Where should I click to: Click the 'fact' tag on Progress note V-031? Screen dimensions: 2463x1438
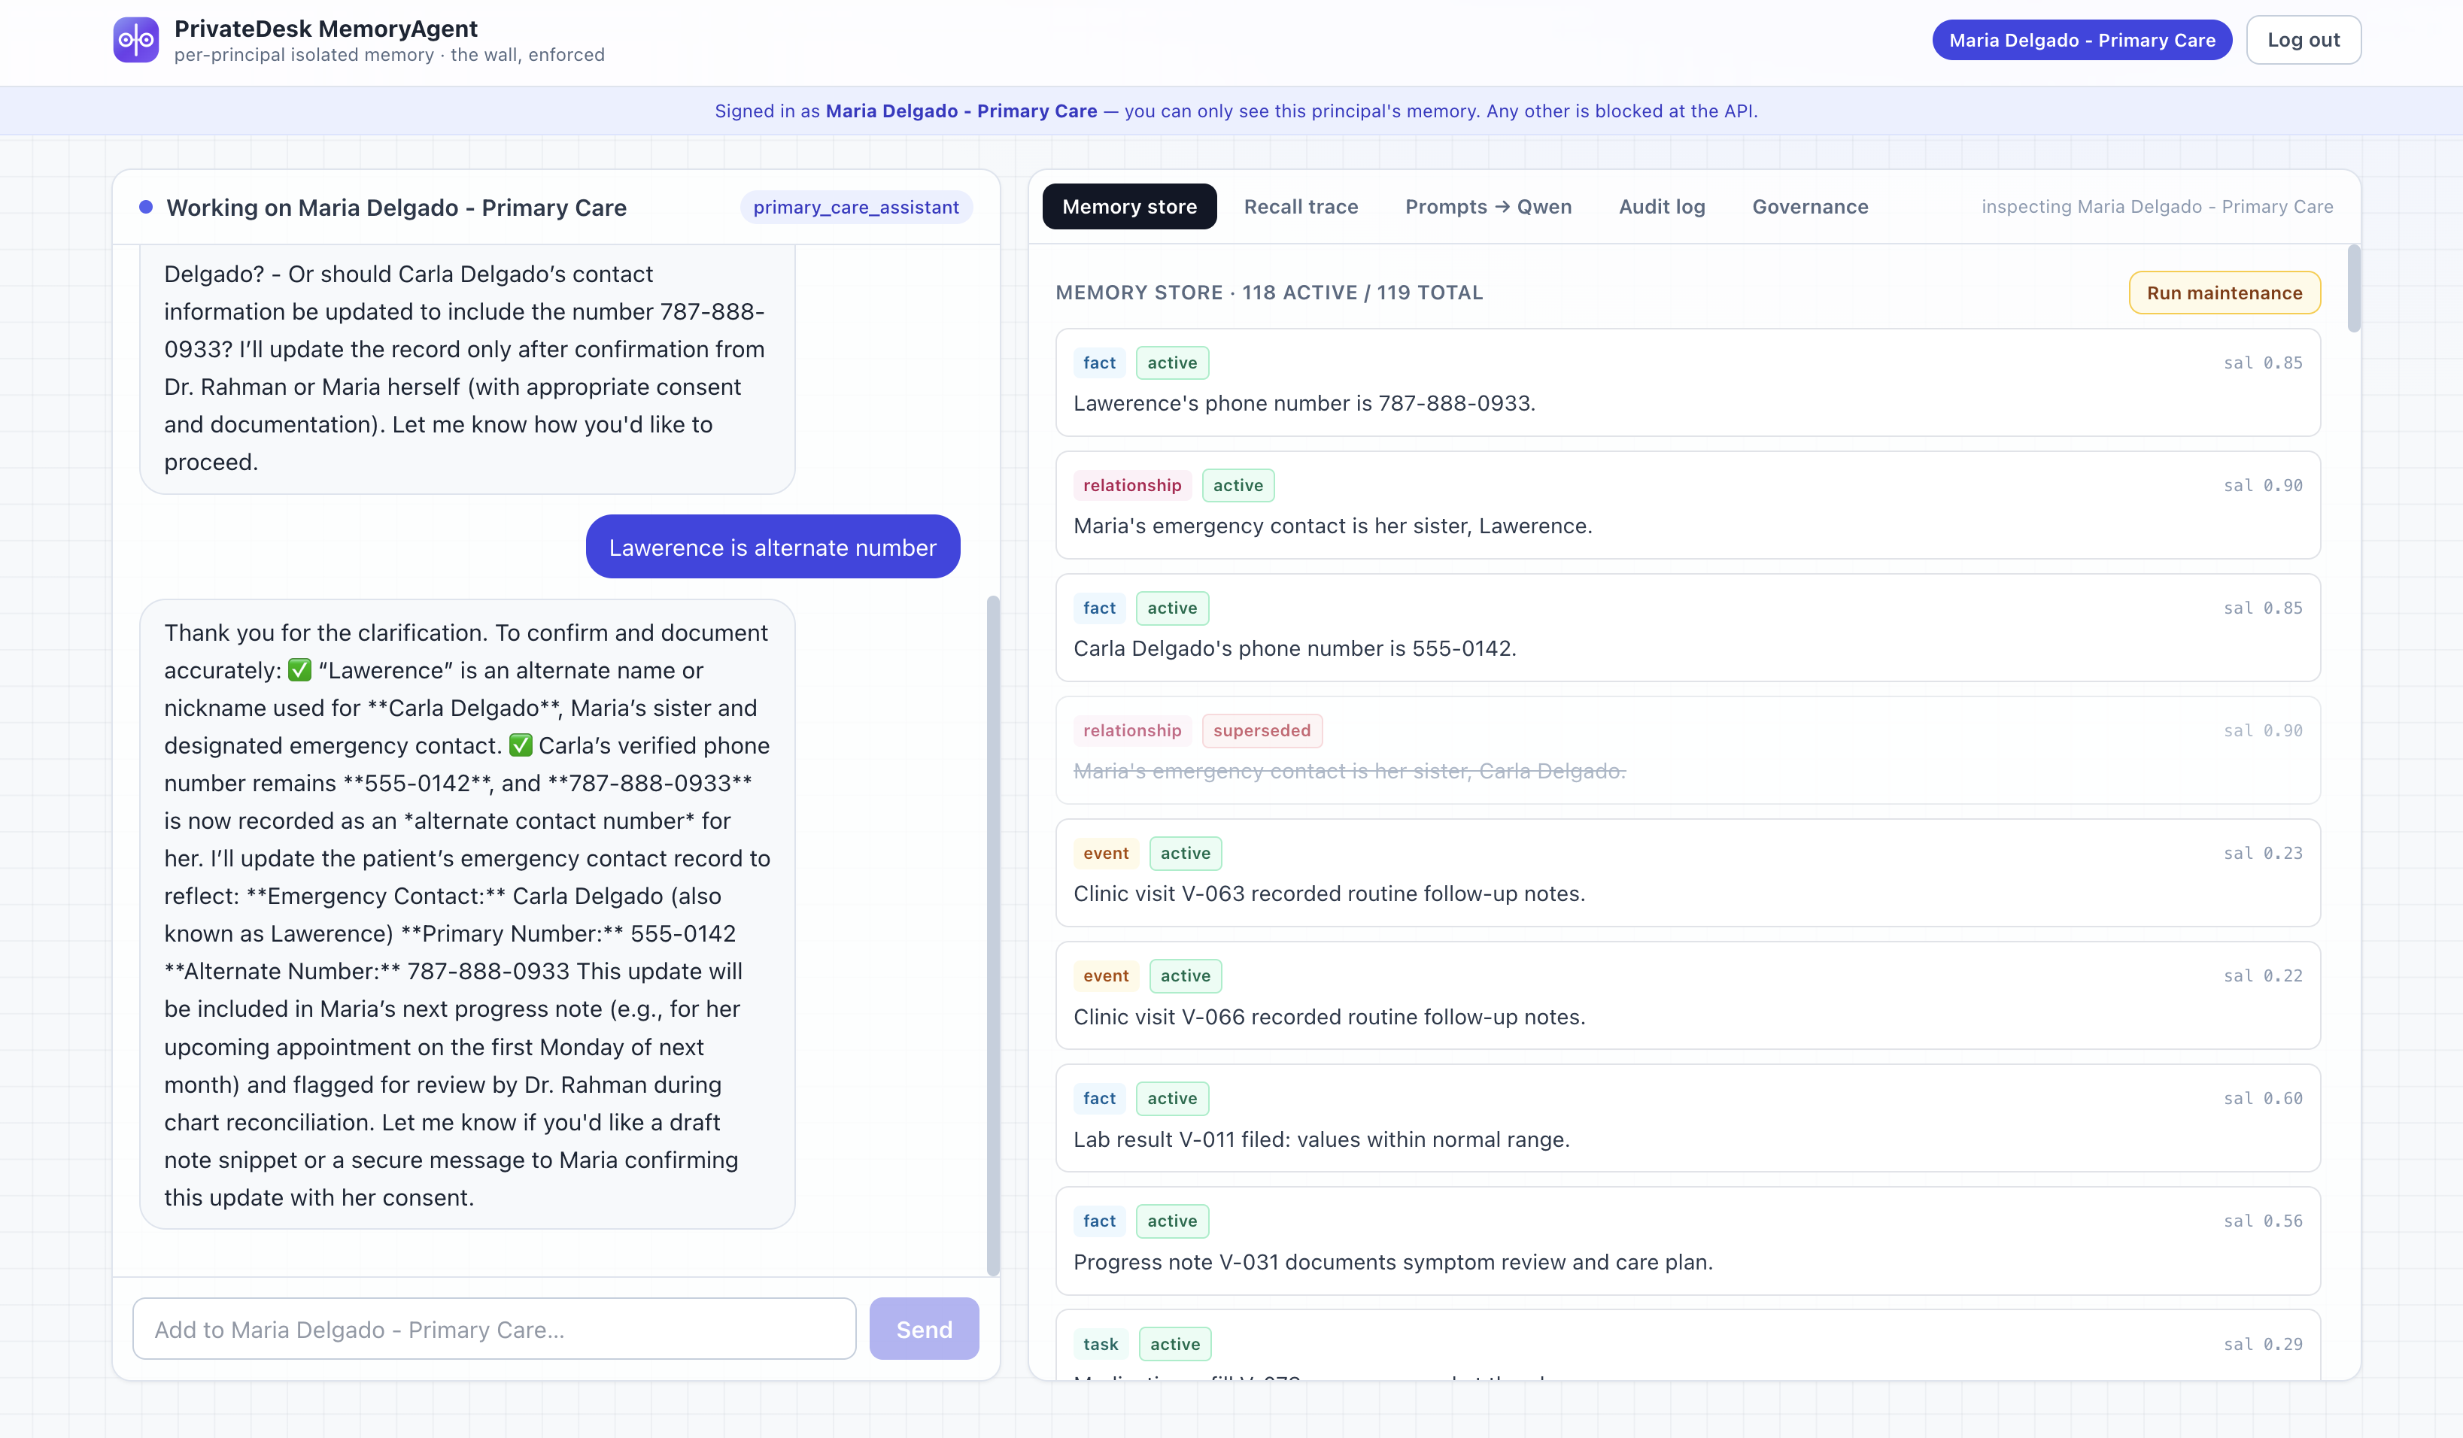1100,1221
